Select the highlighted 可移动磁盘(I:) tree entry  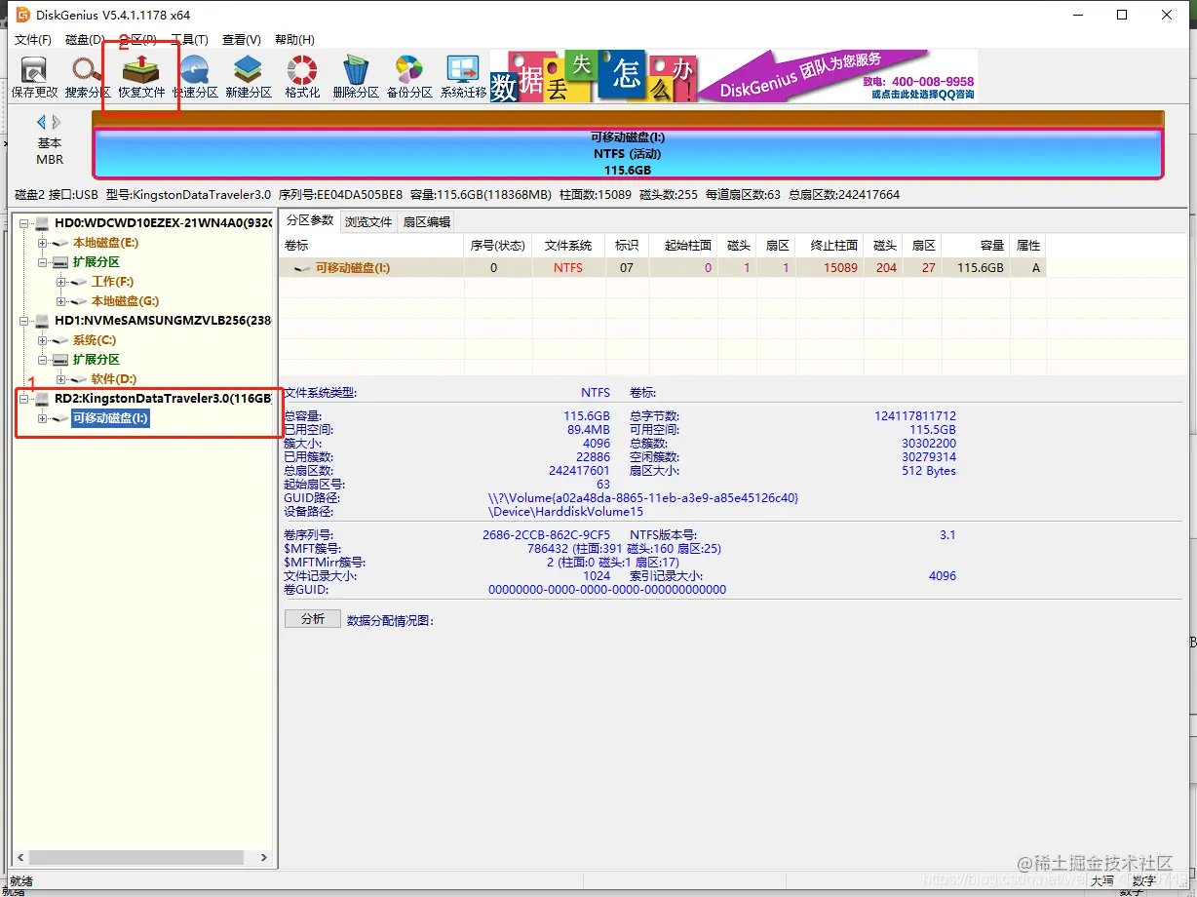pyautogui.click(x=110, y=418)
